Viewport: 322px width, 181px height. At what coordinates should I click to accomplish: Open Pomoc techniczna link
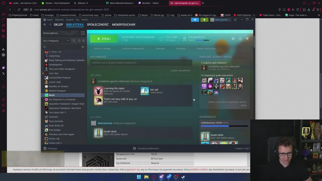click(206, 49)
